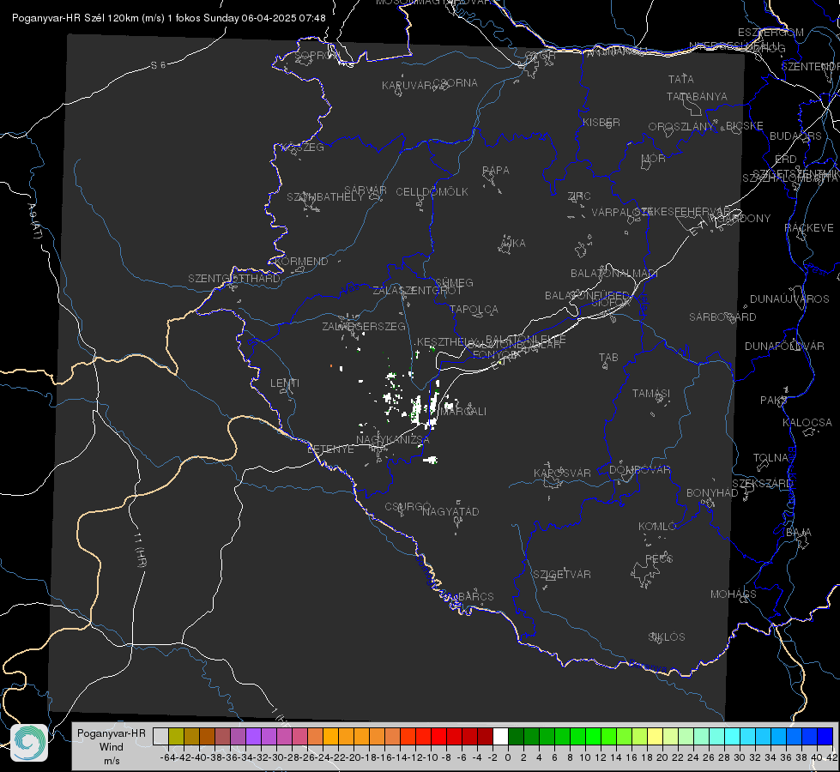Click the ZIRC label

(x=579, y=196)
